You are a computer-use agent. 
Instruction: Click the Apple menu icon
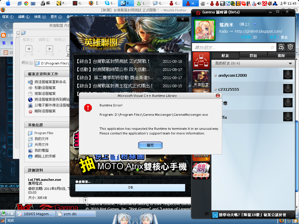(8, 3)
